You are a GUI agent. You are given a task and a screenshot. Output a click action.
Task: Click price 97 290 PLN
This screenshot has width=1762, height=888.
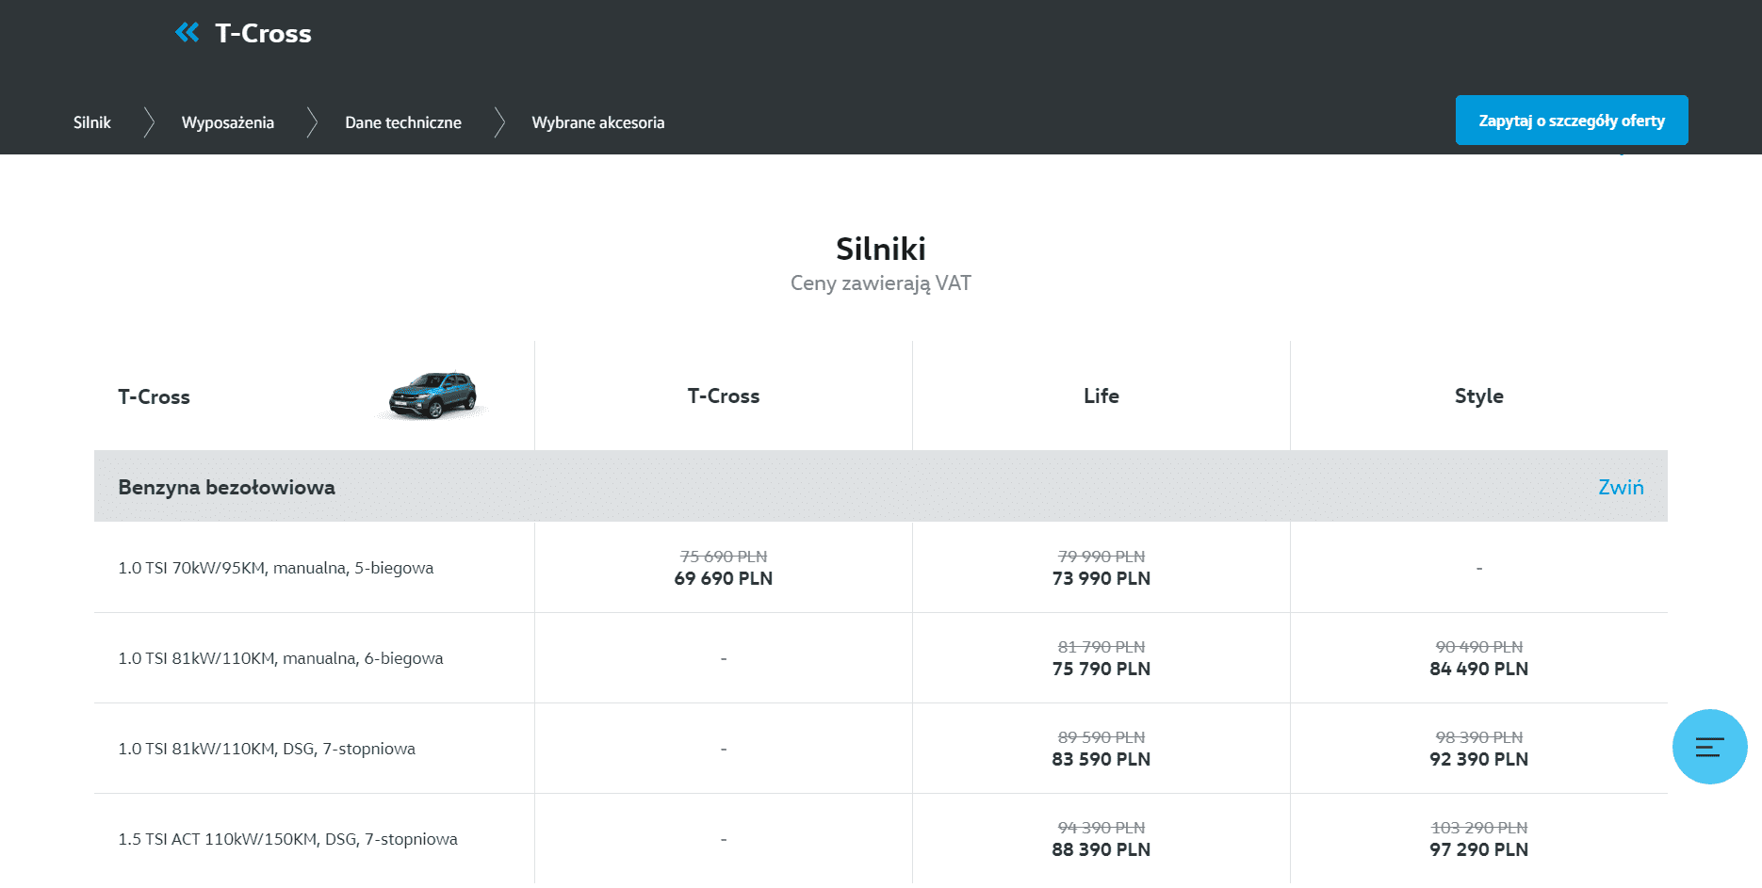point(1479,849)
